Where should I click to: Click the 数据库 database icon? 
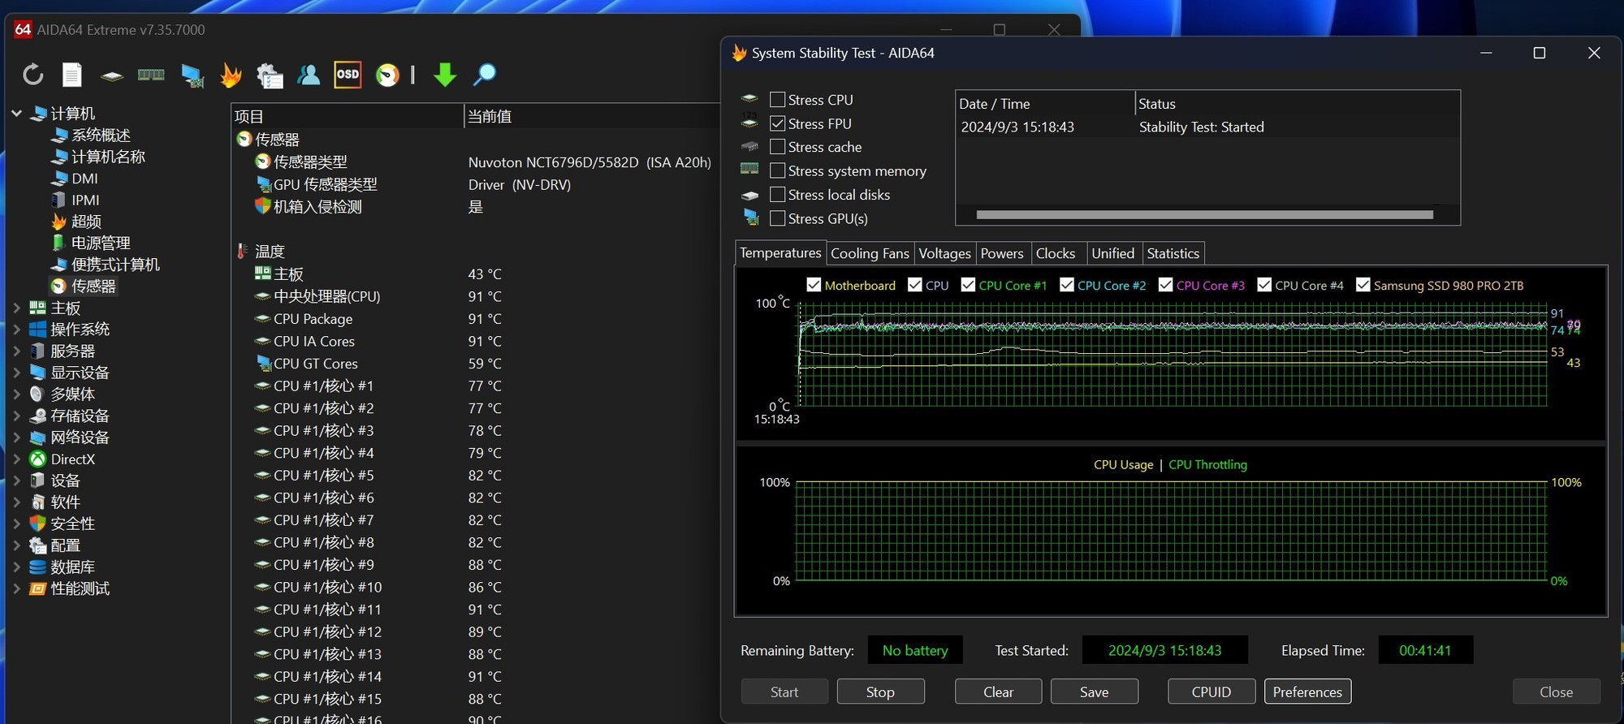(37, 567)
